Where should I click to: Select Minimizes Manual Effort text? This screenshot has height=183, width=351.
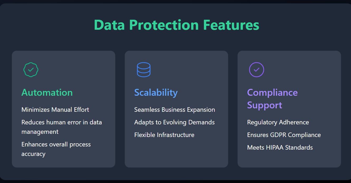tap(55, 110)
